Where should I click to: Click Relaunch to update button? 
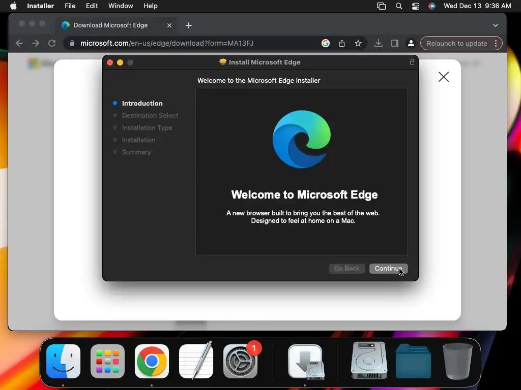click(x=456, y=44)
